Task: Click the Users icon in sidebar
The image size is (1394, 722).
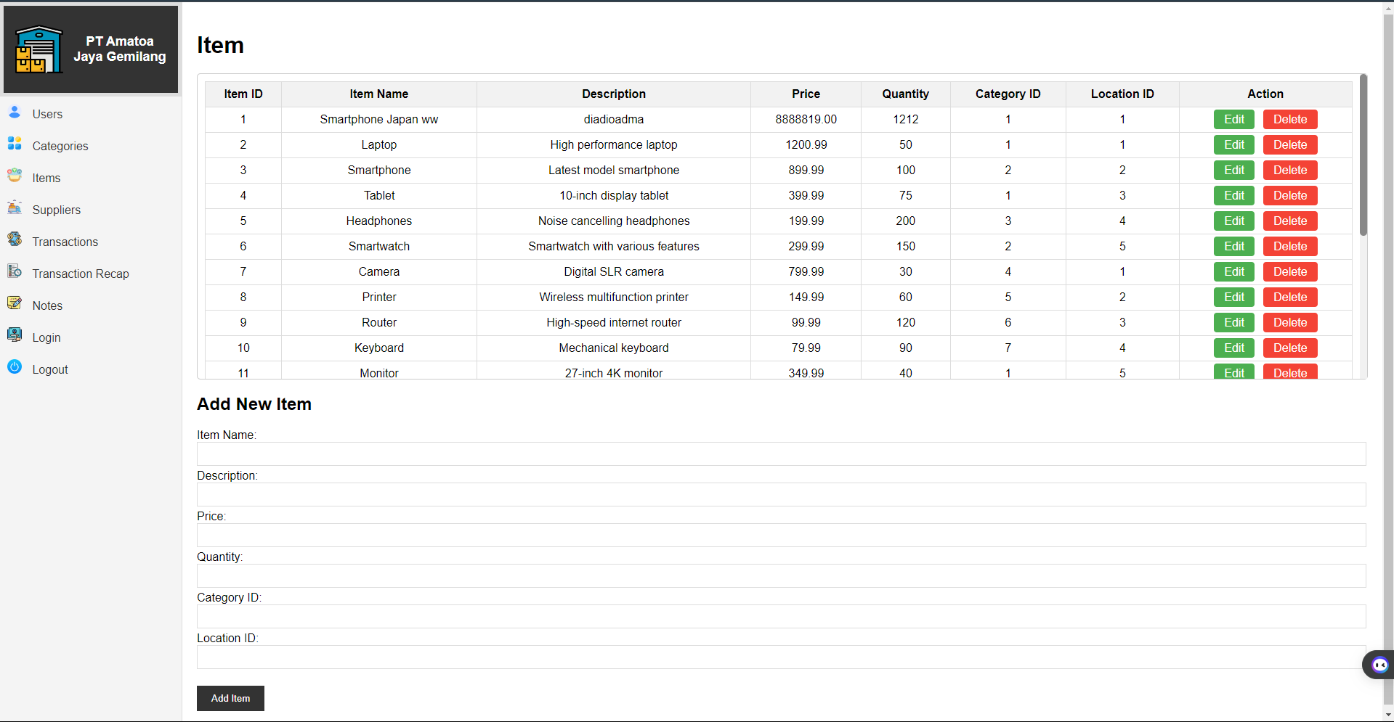Action: click(x=15, y=112)
